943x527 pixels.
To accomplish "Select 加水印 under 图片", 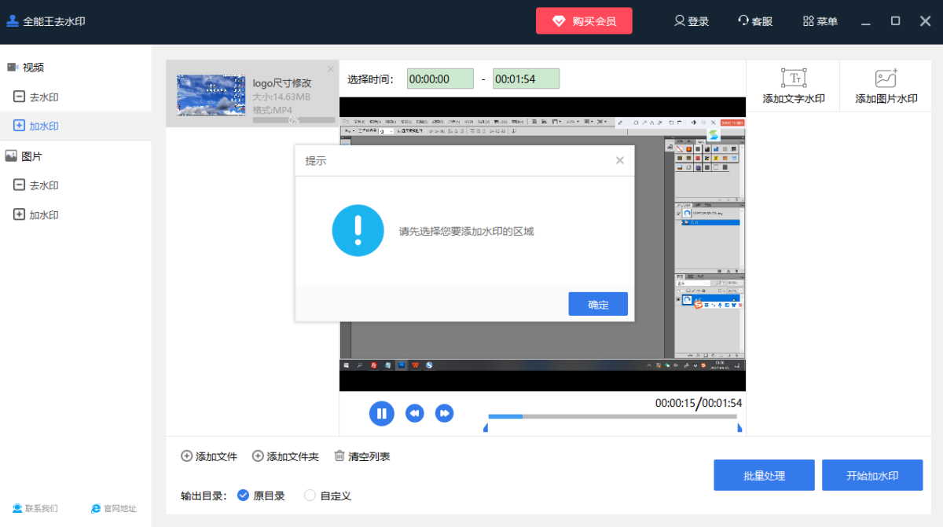I will coord(44,215).
